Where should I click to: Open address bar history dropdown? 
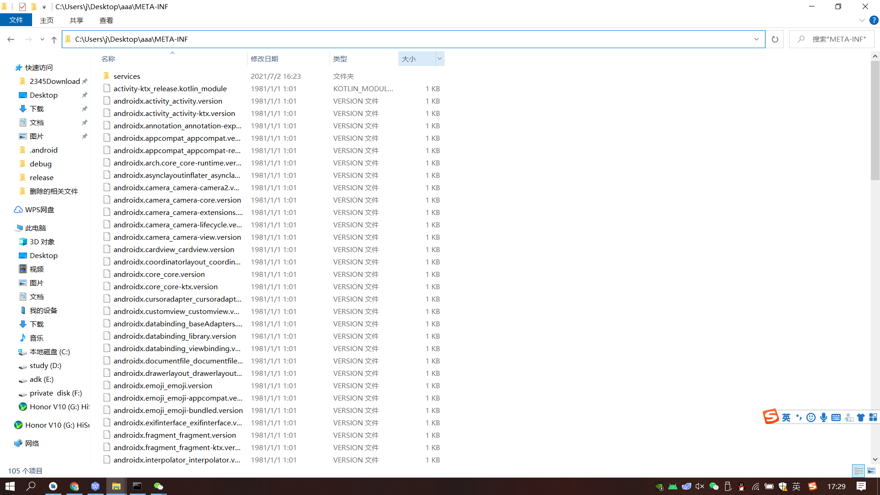tap(756, 39)
